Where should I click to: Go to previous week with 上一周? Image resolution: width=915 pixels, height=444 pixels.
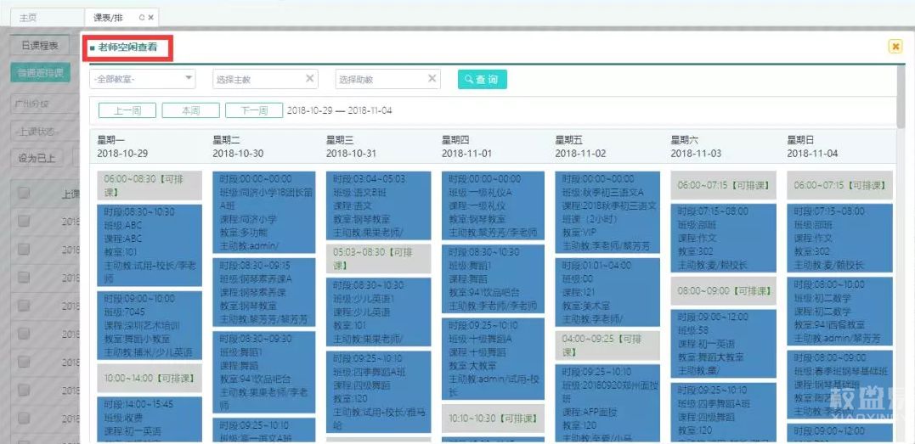(x=127, y=110)
